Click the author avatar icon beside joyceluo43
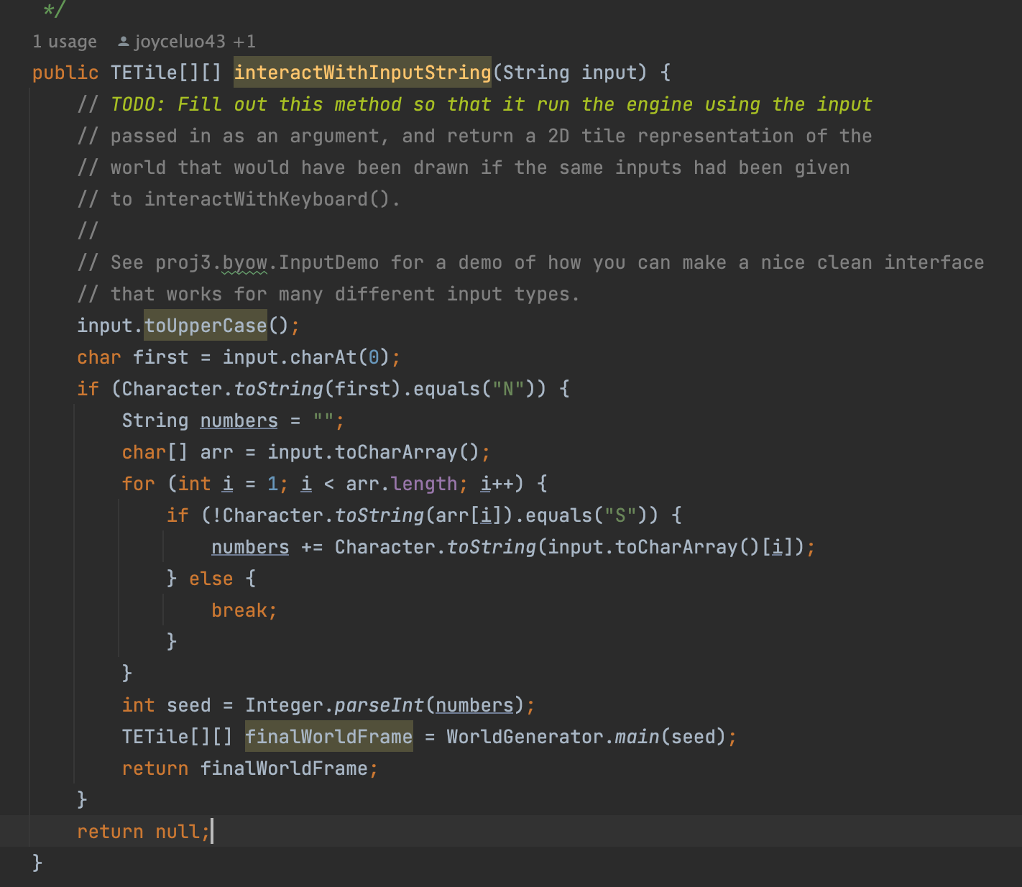 [124, 42]
